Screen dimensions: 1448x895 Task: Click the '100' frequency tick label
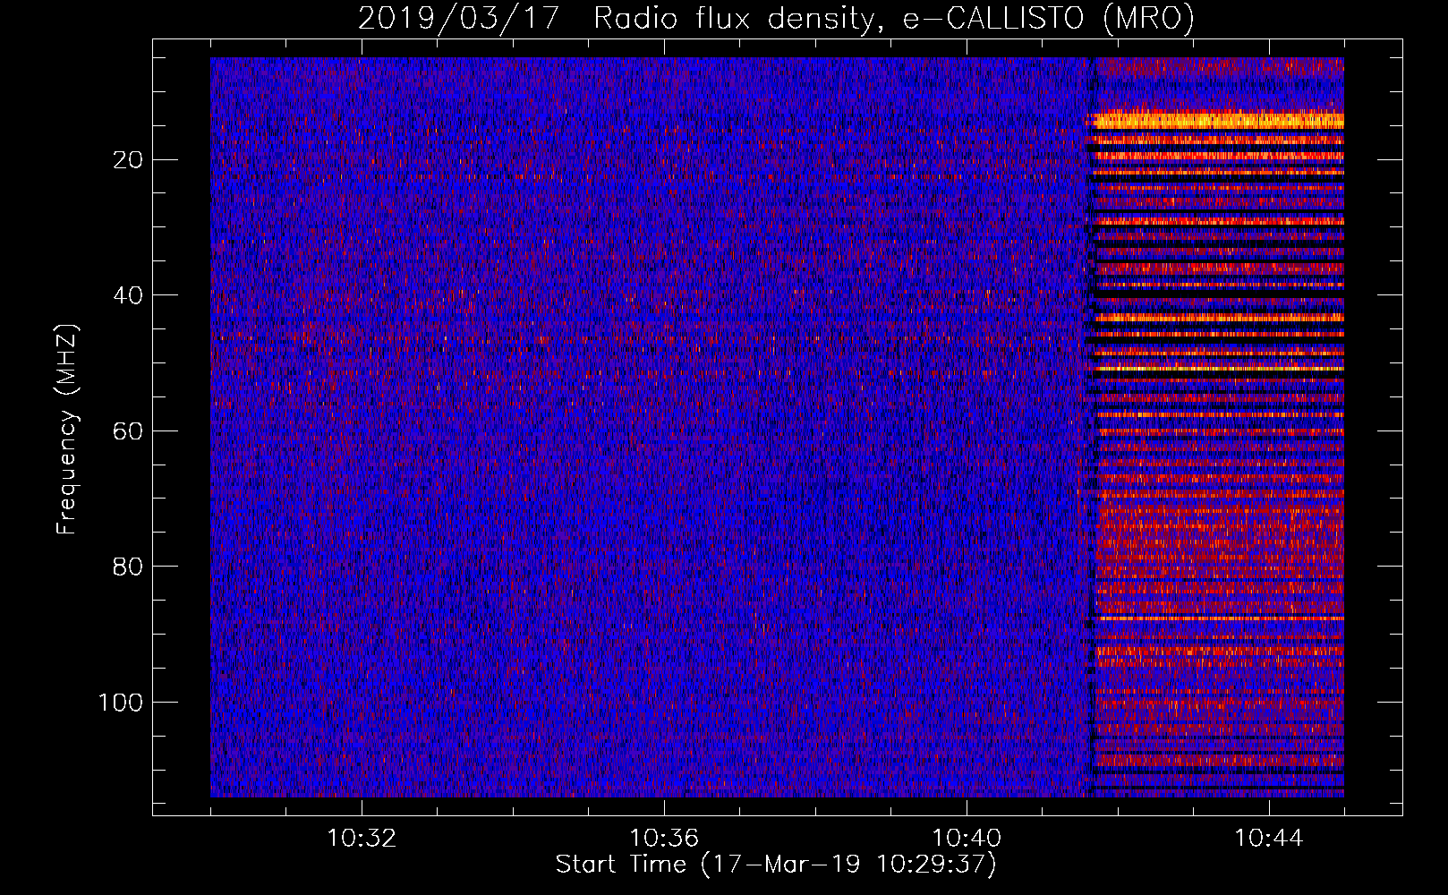tap(121, 703)
